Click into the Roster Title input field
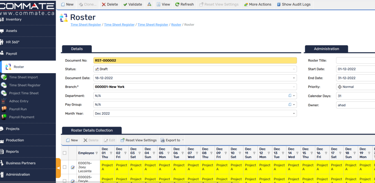This screenshot has width=375, height=183. [x=355, y=60]
